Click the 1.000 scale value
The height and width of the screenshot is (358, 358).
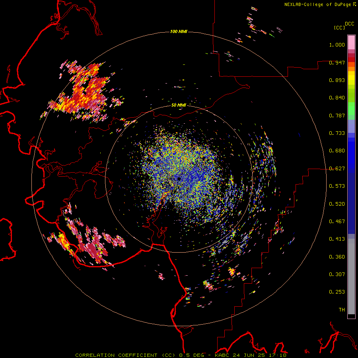tap(337, 45)
